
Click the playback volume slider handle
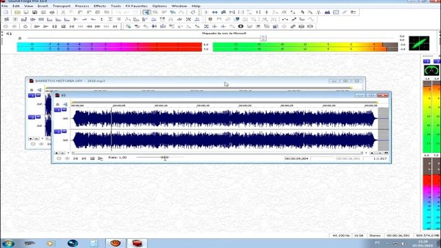263,38
